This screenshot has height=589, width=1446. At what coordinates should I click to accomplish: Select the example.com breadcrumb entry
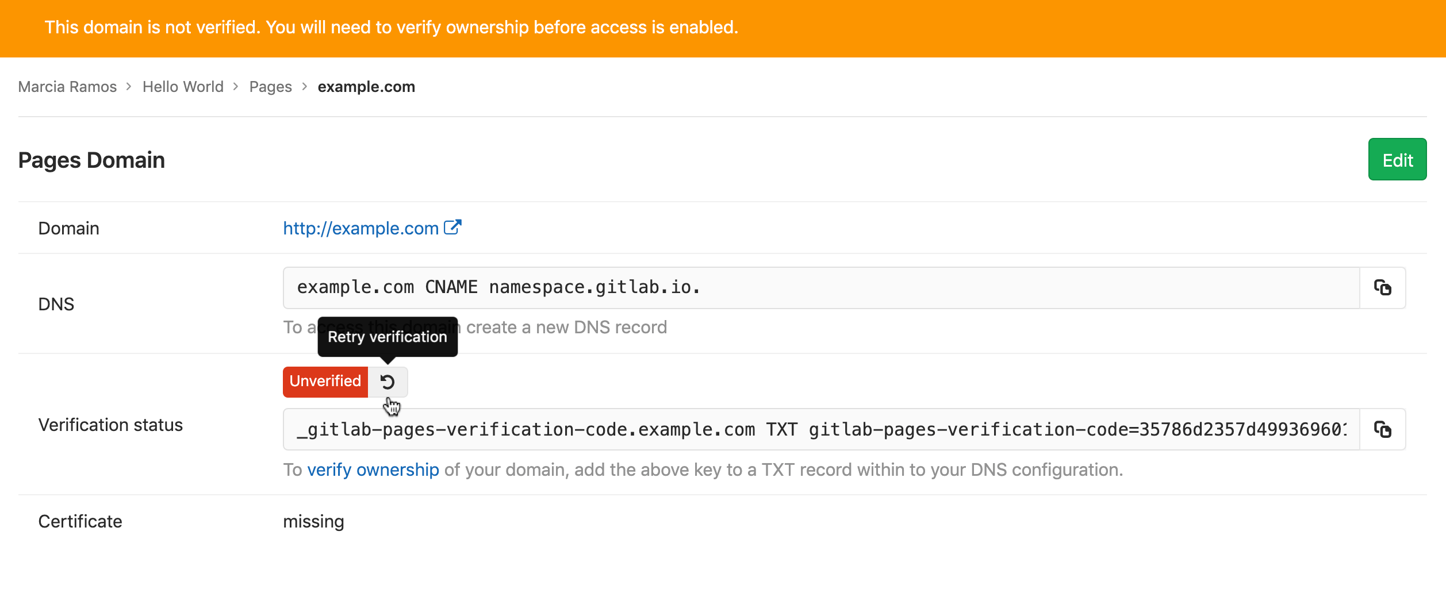[366, 86]
